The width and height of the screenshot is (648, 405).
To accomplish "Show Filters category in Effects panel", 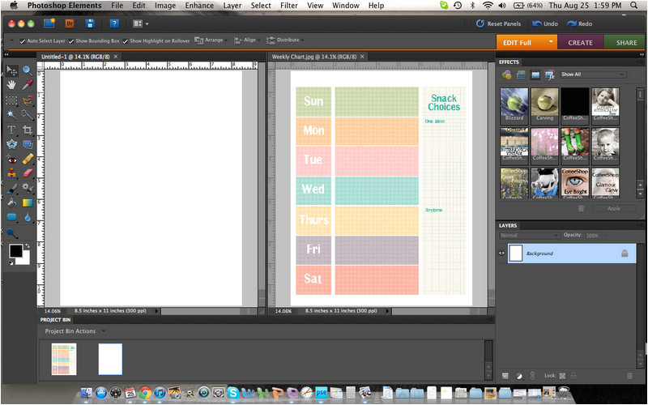I will pyautogui.click(x=507, y=75).
